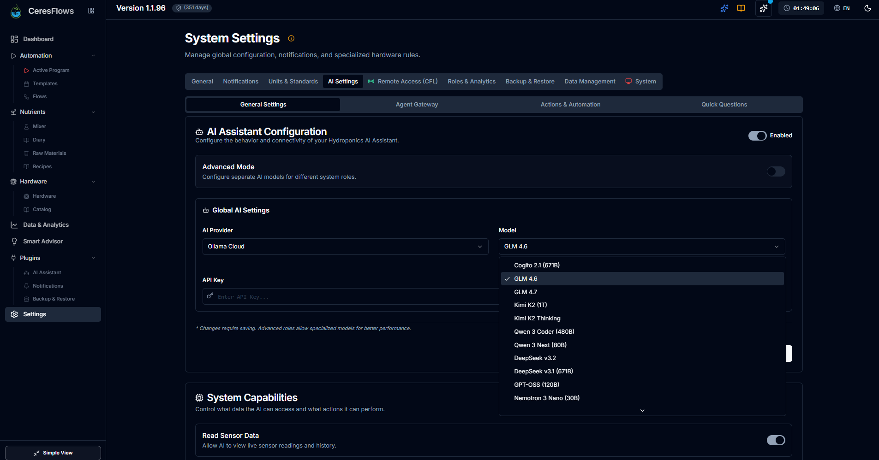
Task: Select the General Settings sub-tab
Action: pos(263,105)
